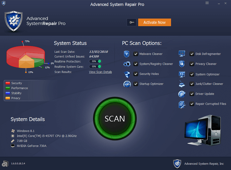This screenshot has height=170, width=231.
Task: Click the red Security legend swatch
Action: coord(8,83)
